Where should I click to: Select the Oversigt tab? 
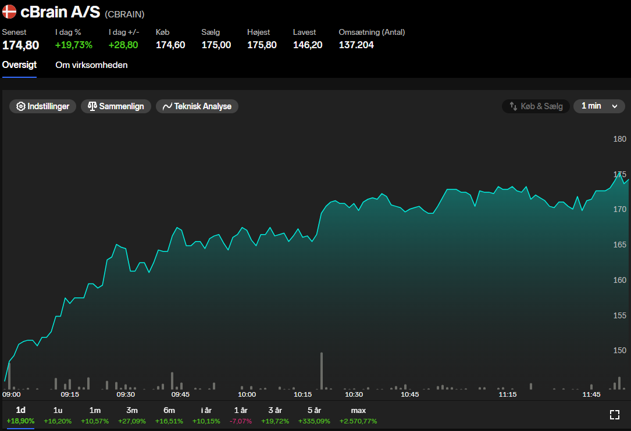tap(19, 65)
